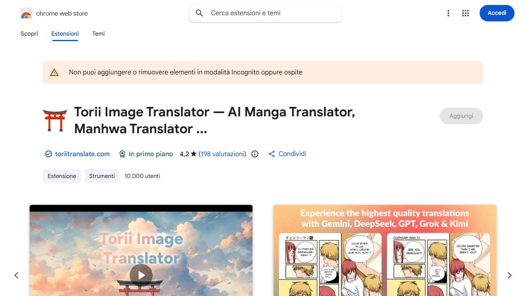Go to previous screenshot with left arrow

16,275
